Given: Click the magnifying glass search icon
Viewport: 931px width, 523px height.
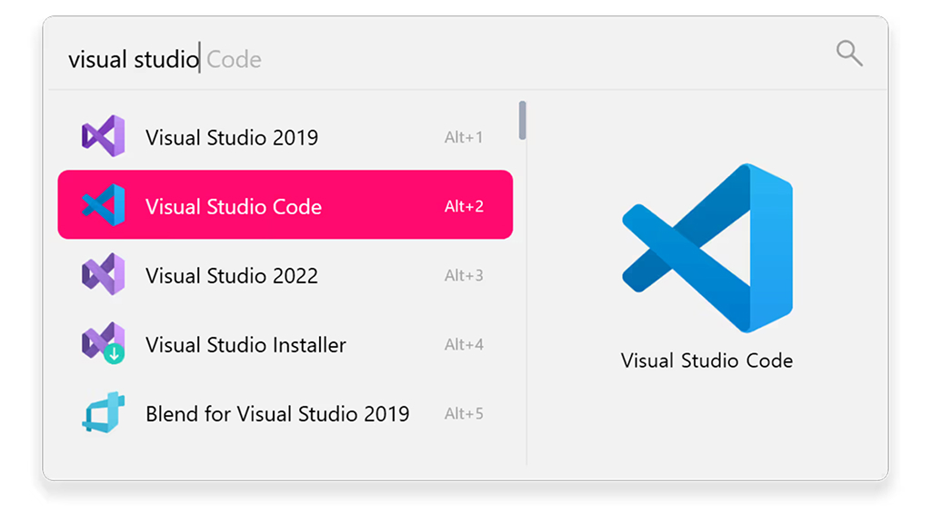Looking at the screenshot, I should pos(848,54).
